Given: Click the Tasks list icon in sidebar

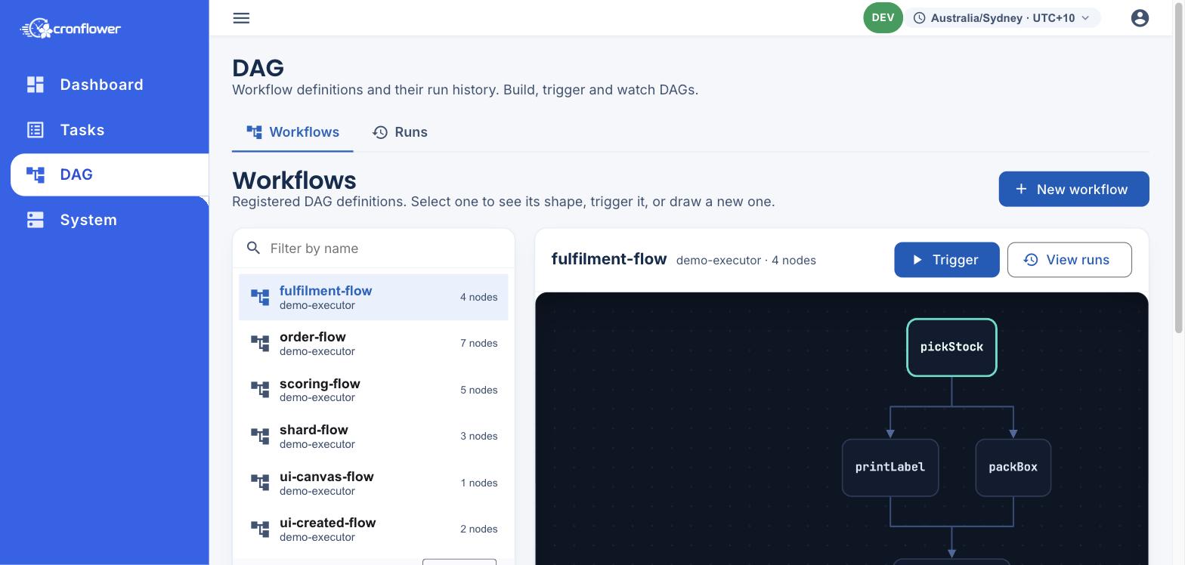Looking at the screenshot, I should pos(36,130).
